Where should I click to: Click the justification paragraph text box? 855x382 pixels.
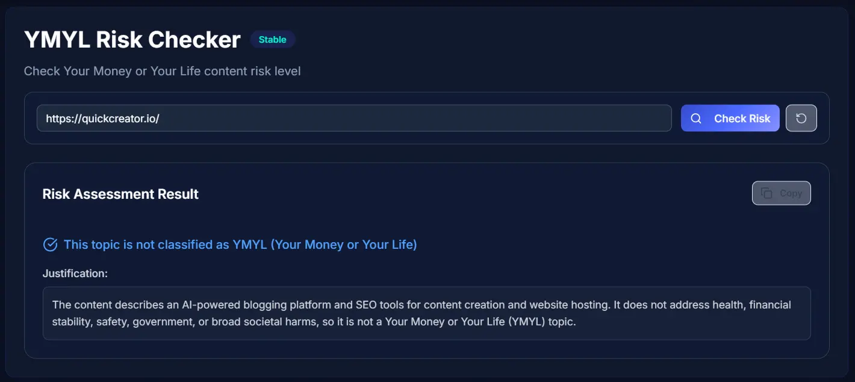point(427,313)
